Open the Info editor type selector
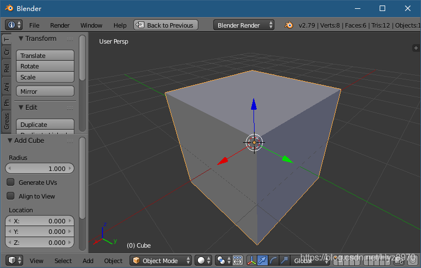 [x=13, y=25]
